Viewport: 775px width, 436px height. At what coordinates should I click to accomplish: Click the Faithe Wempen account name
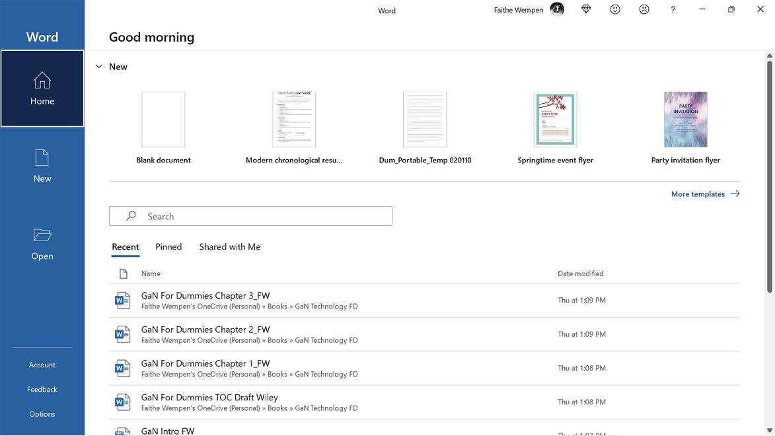tap(519, 10)
